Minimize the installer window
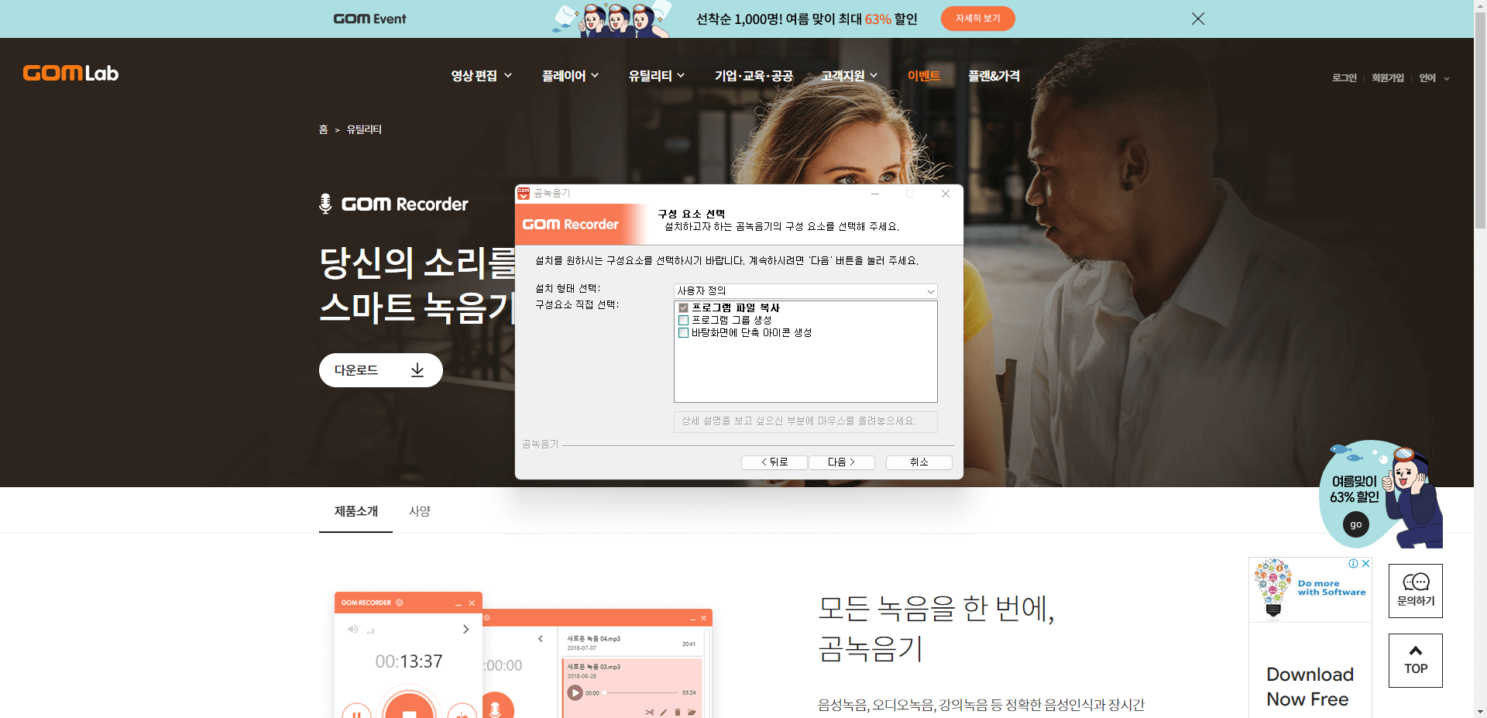 pyautogui.click(x=875, y=194)
